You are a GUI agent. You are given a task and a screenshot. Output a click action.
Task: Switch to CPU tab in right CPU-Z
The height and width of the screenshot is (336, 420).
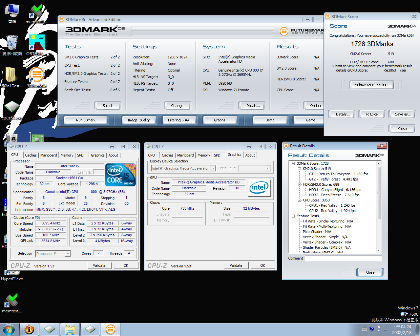[152, 155]
